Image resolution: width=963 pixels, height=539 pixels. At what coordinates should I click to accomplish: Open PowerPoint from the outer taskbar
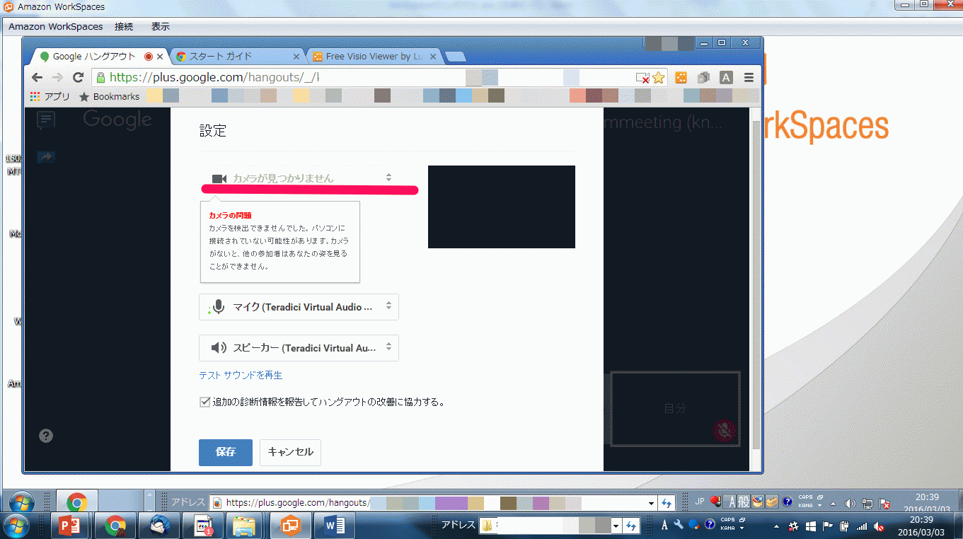click(x=70, y=526)
